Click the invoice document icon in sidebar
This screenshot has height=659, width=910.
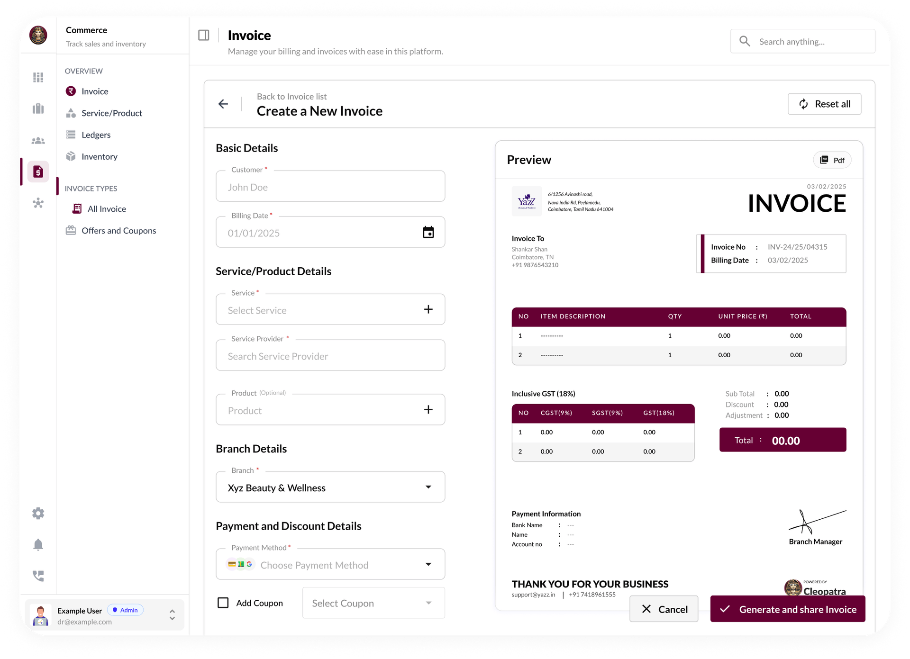click(x=38, y=172)
